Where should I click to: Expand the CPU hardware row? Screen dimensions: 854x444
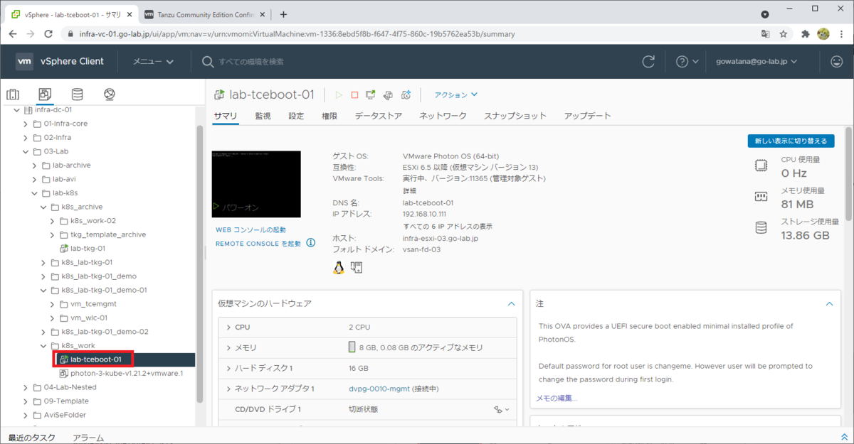228,327
